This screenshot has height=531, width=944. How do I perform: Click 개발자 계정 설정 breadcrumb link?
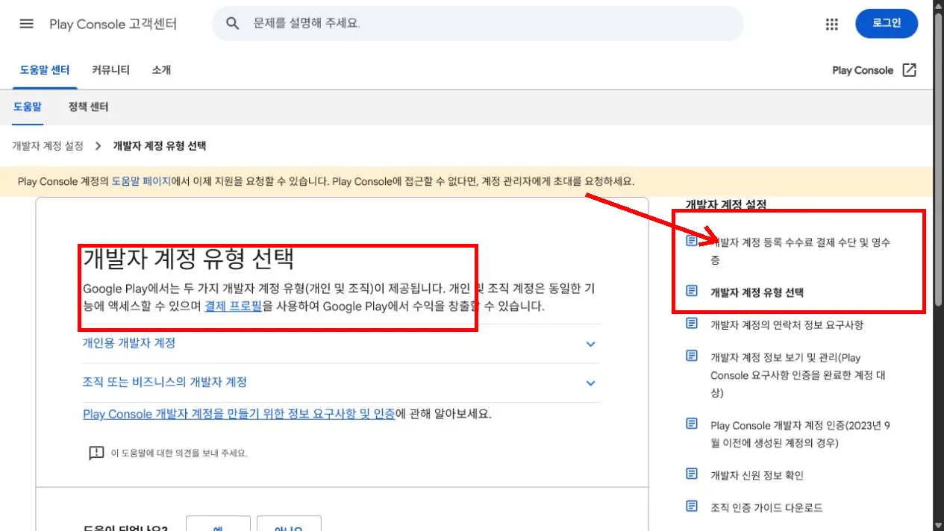[48, 146]
